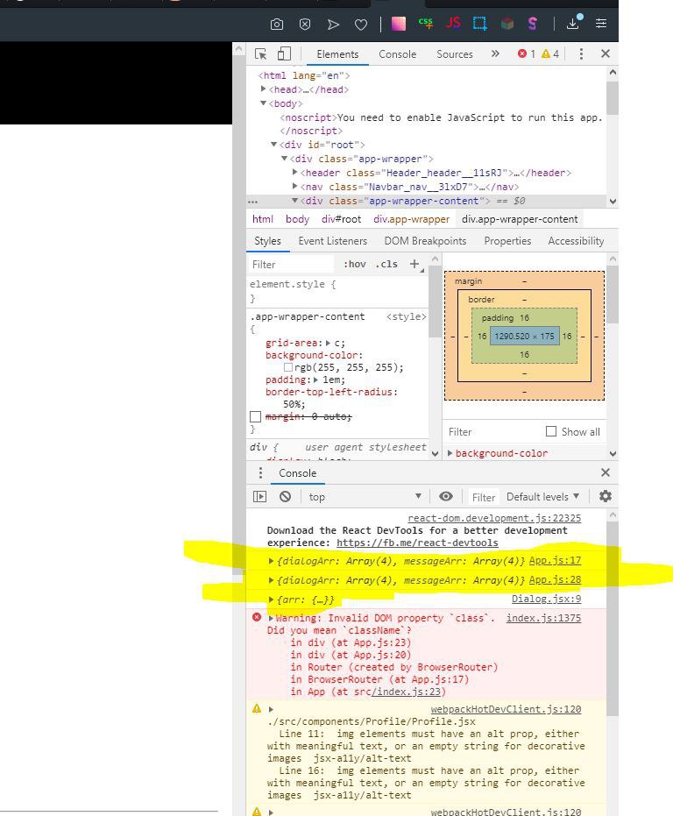Toggle the device toolbar icon
This screenshot has width=673, height=816.
[x=284, y=53]
